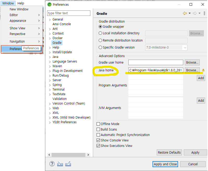
Task: Click the Cancel button
Action: tap(193, 164)
